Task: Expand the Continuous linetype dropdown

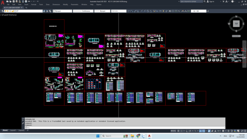Action: (82, 11)
